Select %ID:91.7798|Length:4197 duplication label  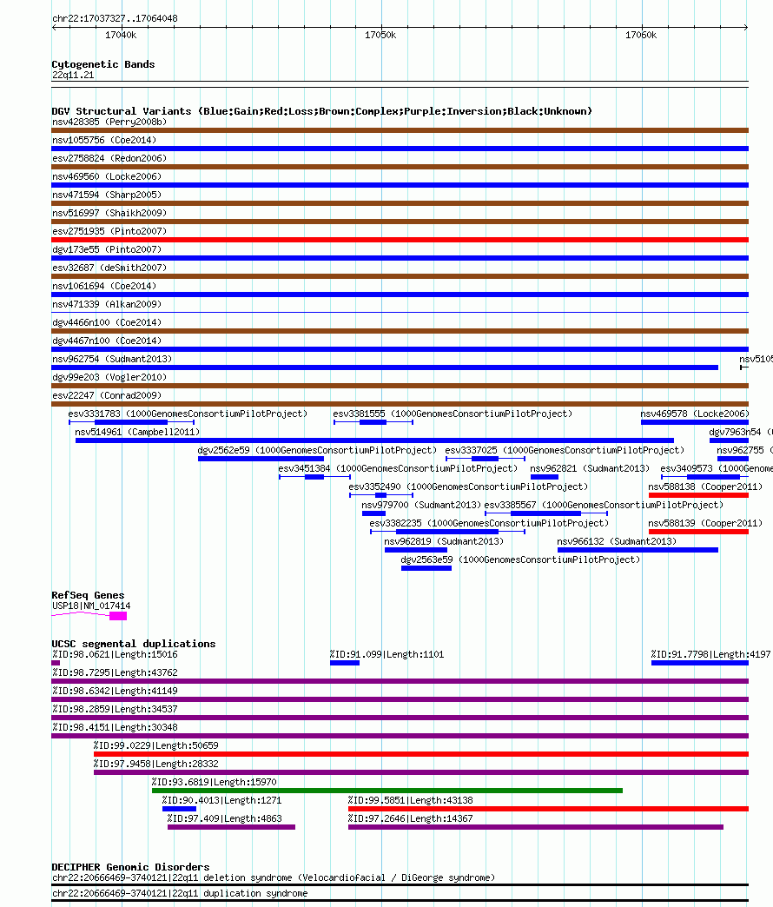711,655
